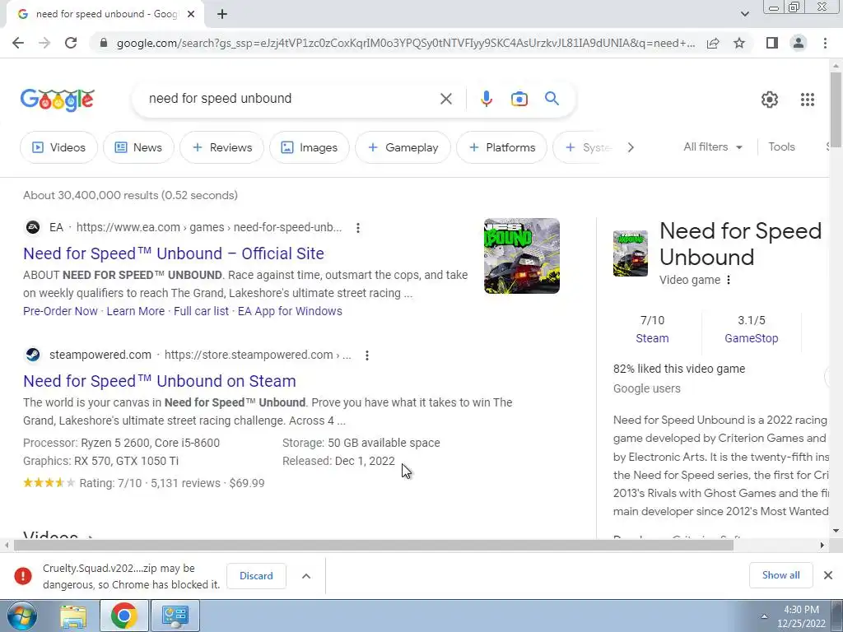The image size is (843, 632).
Task: Go to the Google holiday logo homepage
Action: click(x=58, y=100)
